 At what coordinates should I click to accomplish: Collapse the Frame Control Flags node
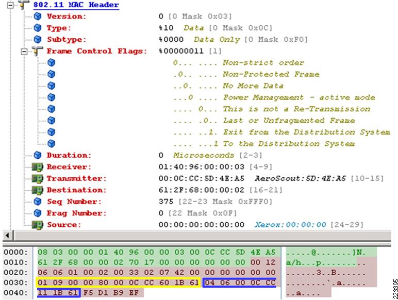coord(24,52)
